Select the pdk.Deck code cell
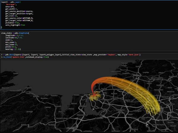This screenshot has width=178, height=133. [89, 56]
